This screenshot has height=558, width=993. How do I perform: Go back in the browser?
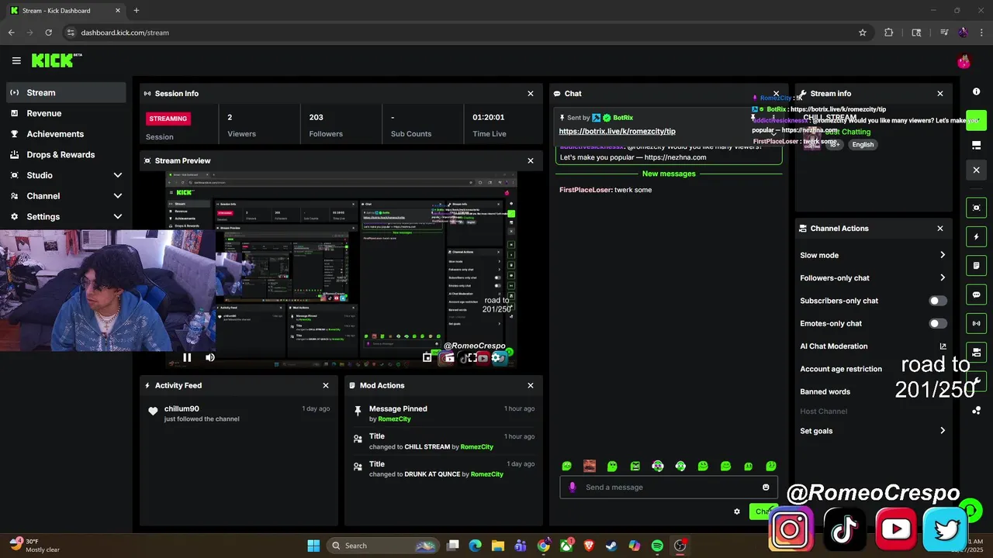11,33
